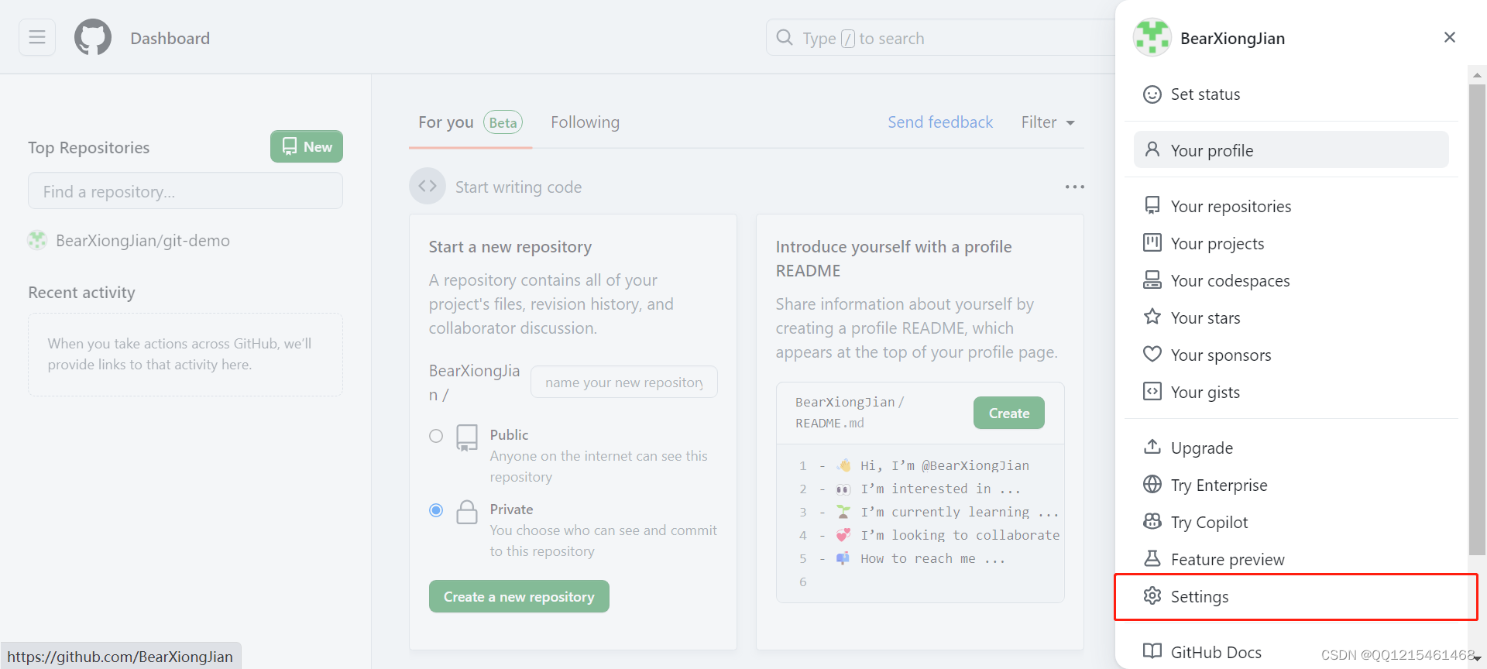Open Your repositories menu item
The image size is (1487, 669).
click(x=1291, y=206)
